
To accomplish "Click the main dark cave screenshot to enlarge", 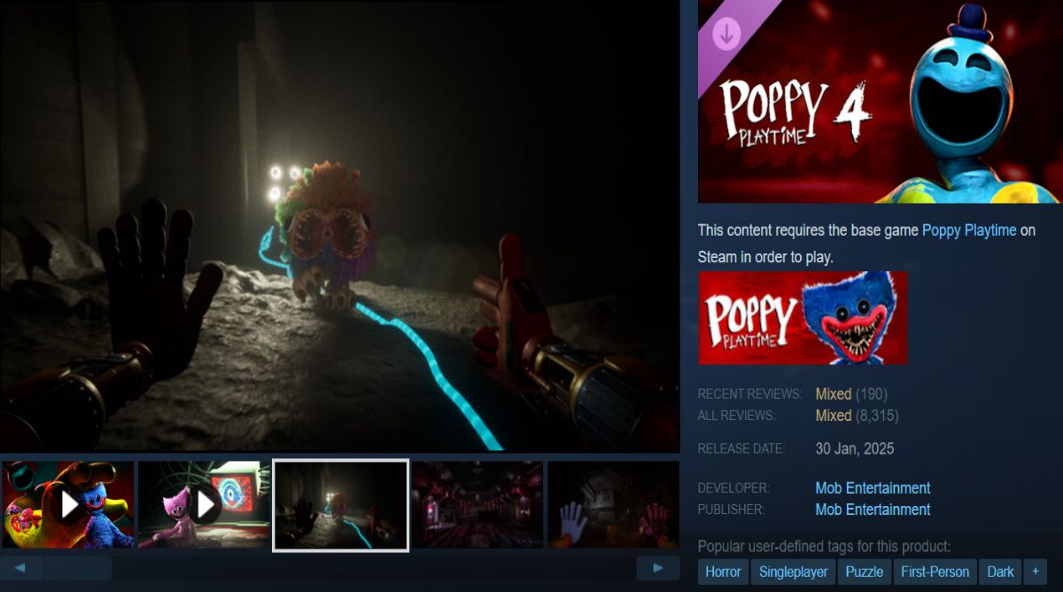I will [x=339, y=225].
